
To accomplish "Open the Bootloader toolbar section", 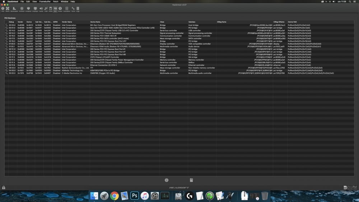I will tap(14, 9).
